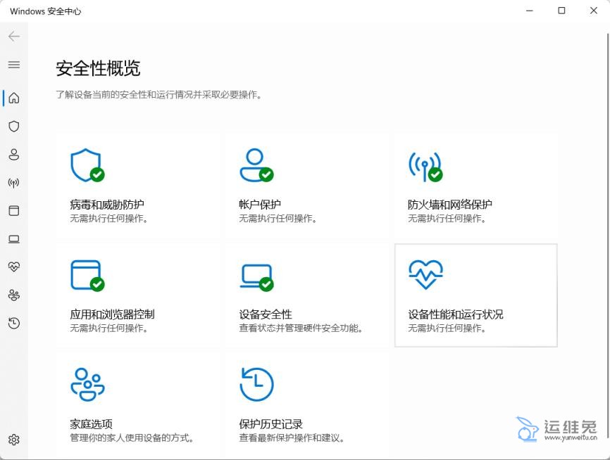Screen dimensions: 610x460
Task: Open virus protection shield sidebar icon
Action: [x=13, y=127]
